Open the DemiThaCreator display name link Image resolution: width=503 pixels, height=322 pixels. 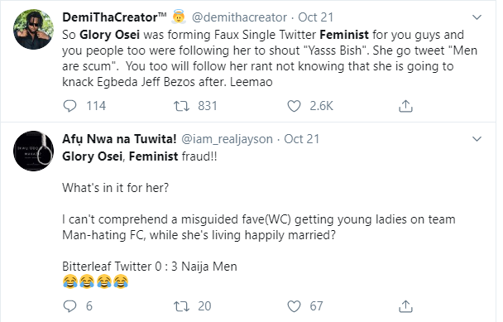[114, 17]
